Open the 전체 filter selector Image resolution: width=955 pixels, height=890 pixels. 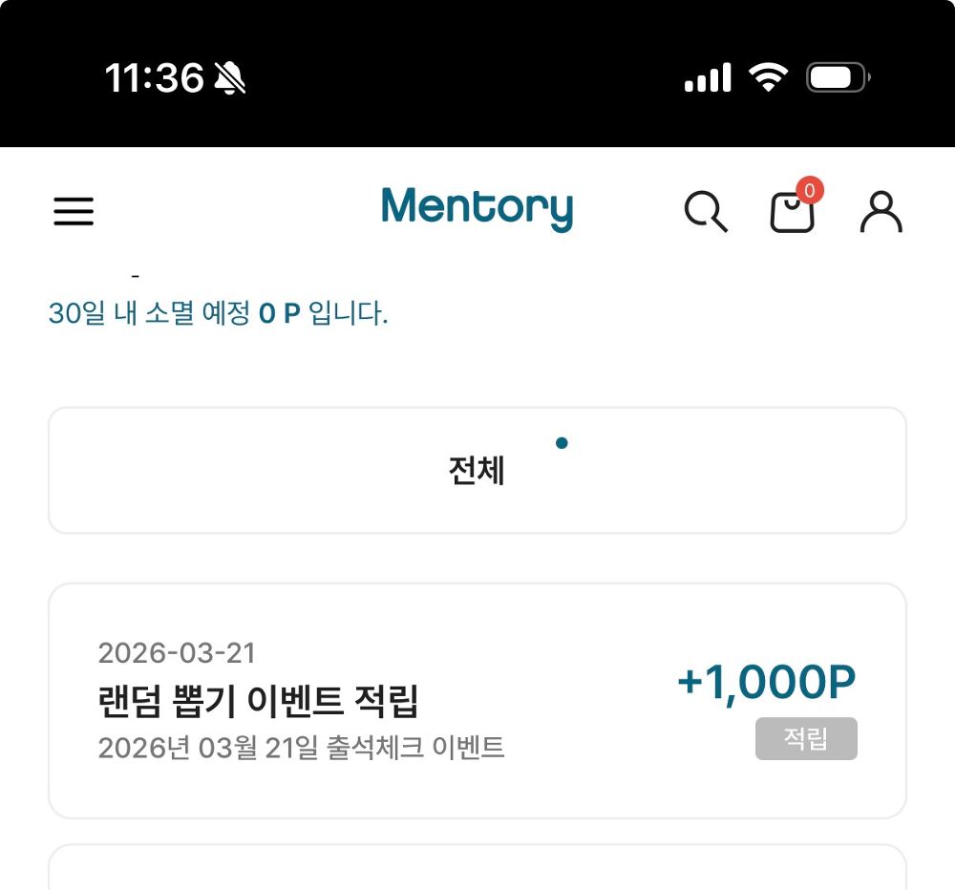coord(477,469)
